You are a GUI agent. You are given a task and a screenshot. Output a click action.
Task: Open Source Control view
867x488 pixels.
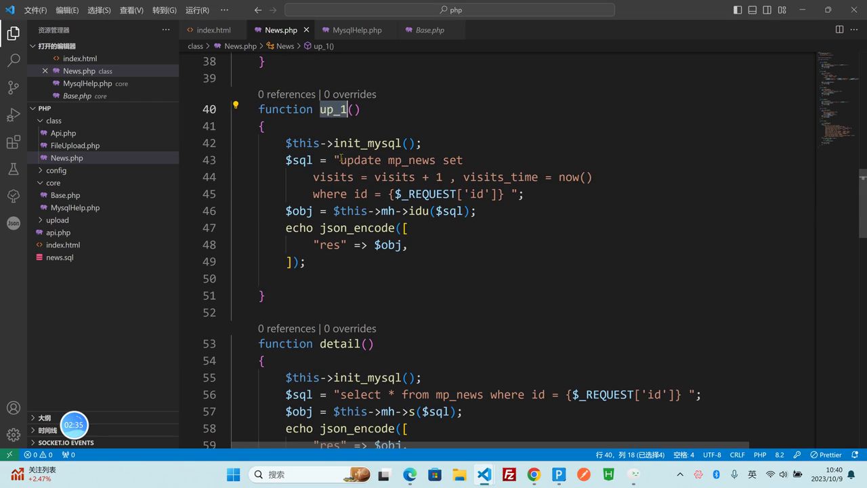pyautogui.click(x=14, y=87)
